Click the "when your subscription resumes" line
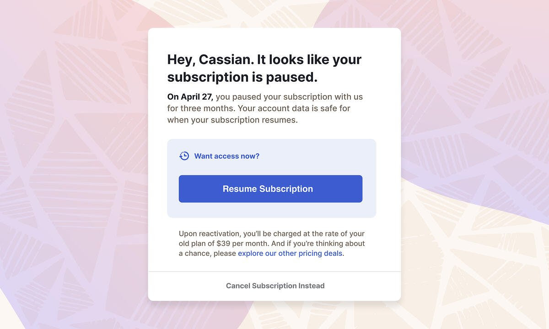Viewport: 549px width, 329px height. point(232,120)
